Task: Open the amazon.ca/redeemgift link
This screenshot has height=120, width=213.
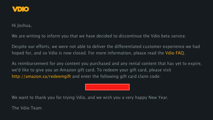Action: [41, 76]
